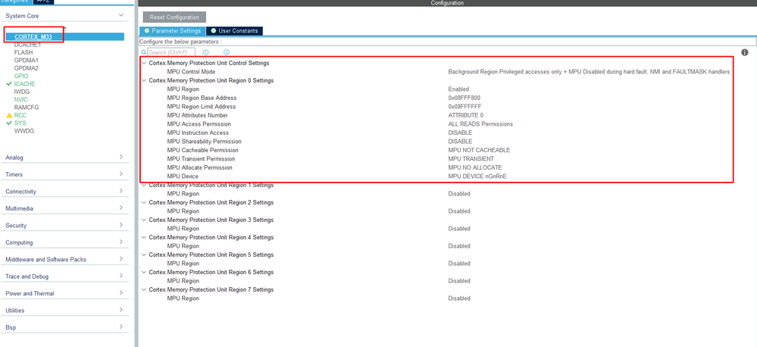Image resolution: width=757 pixels, height=347 pixels.
Task: Click the green check icon beside ICACHE
Action: coord(8,84)
